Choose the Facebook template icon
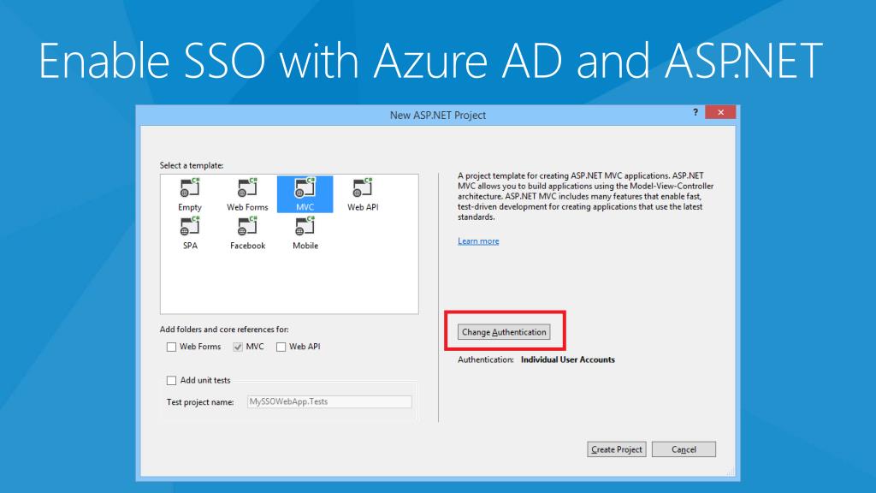The height and width of the screenshot is (493, 876). tap(247, 227)
